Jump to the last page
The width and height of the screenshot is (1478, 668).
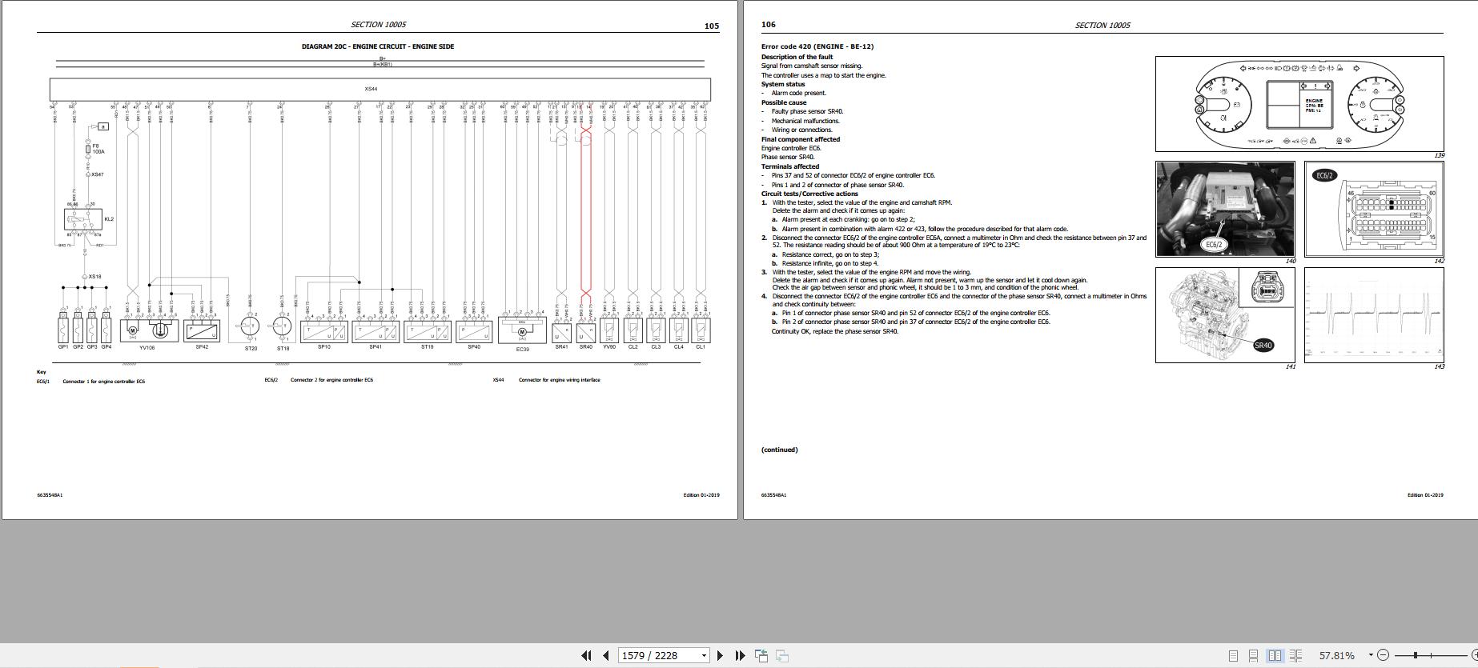point(740,655)
